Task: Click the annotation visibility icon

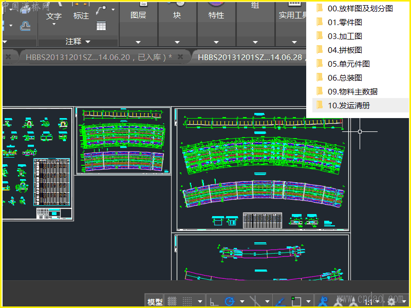Action: point(323,301)
